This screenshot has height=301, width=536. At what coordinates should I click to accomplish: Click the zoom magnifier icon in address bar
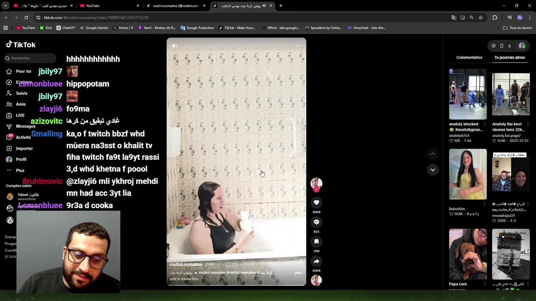coord(472,18)
